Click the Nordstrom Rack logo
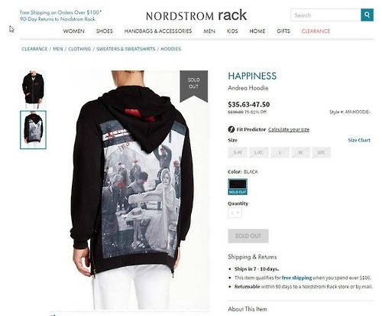Viewport: 382px width, 316px height. 196,15
